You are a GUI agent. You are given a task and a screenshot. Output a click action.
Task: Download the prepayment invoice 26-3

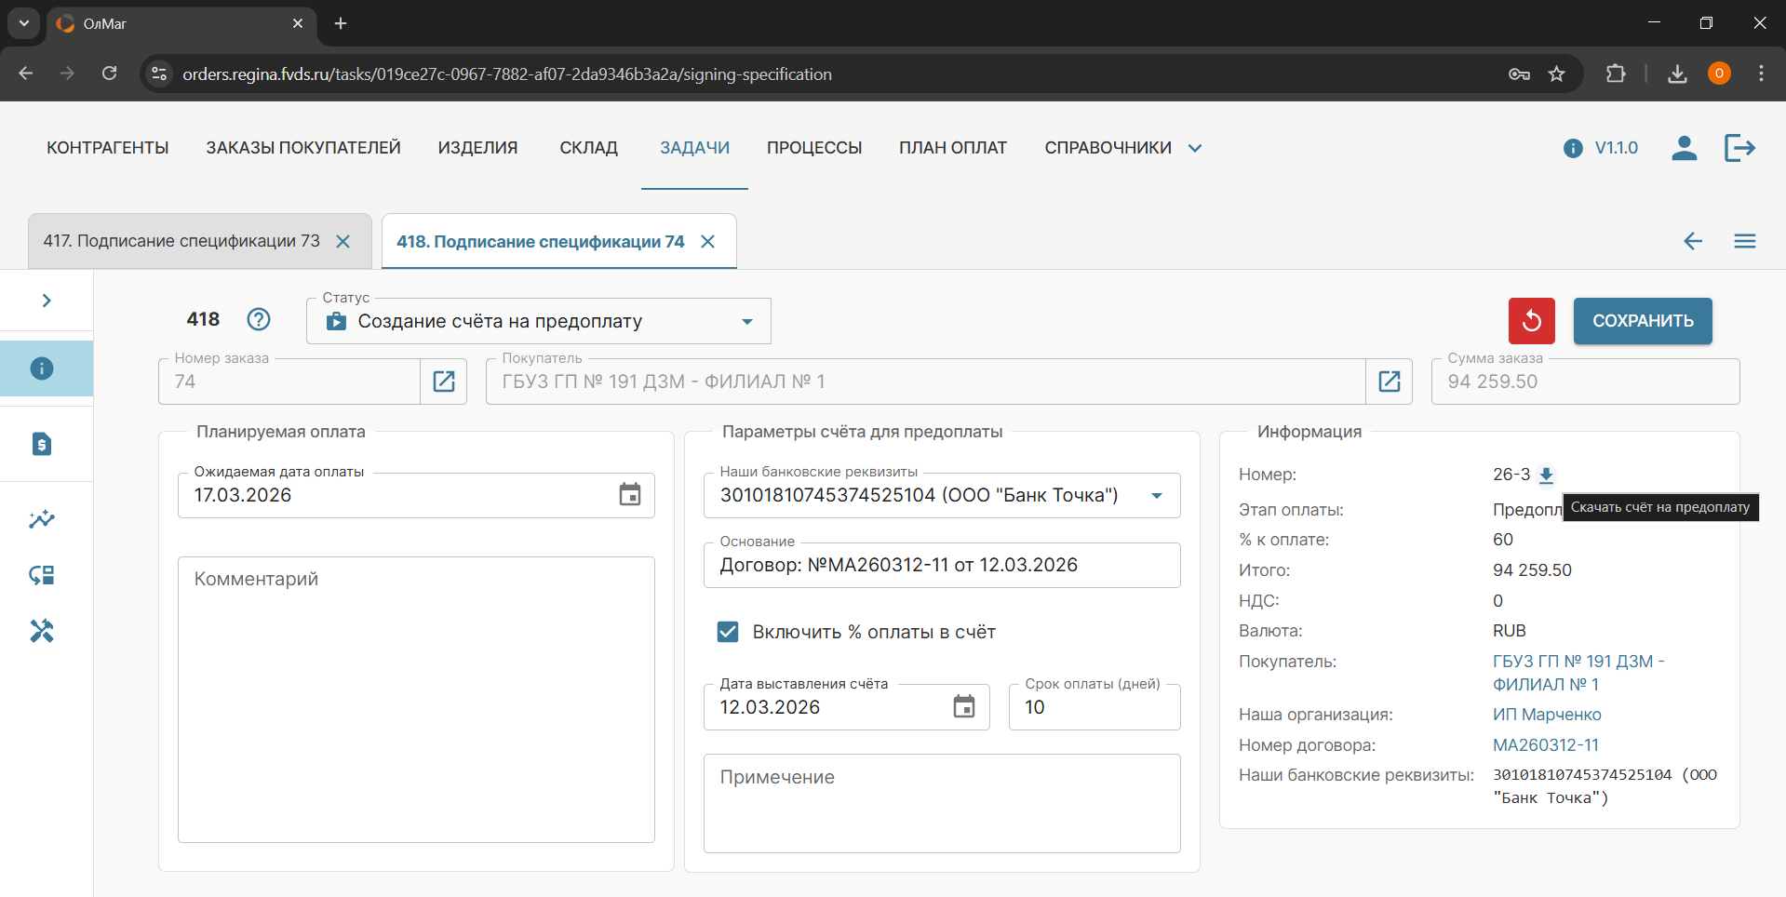(x=1546, y=475)
